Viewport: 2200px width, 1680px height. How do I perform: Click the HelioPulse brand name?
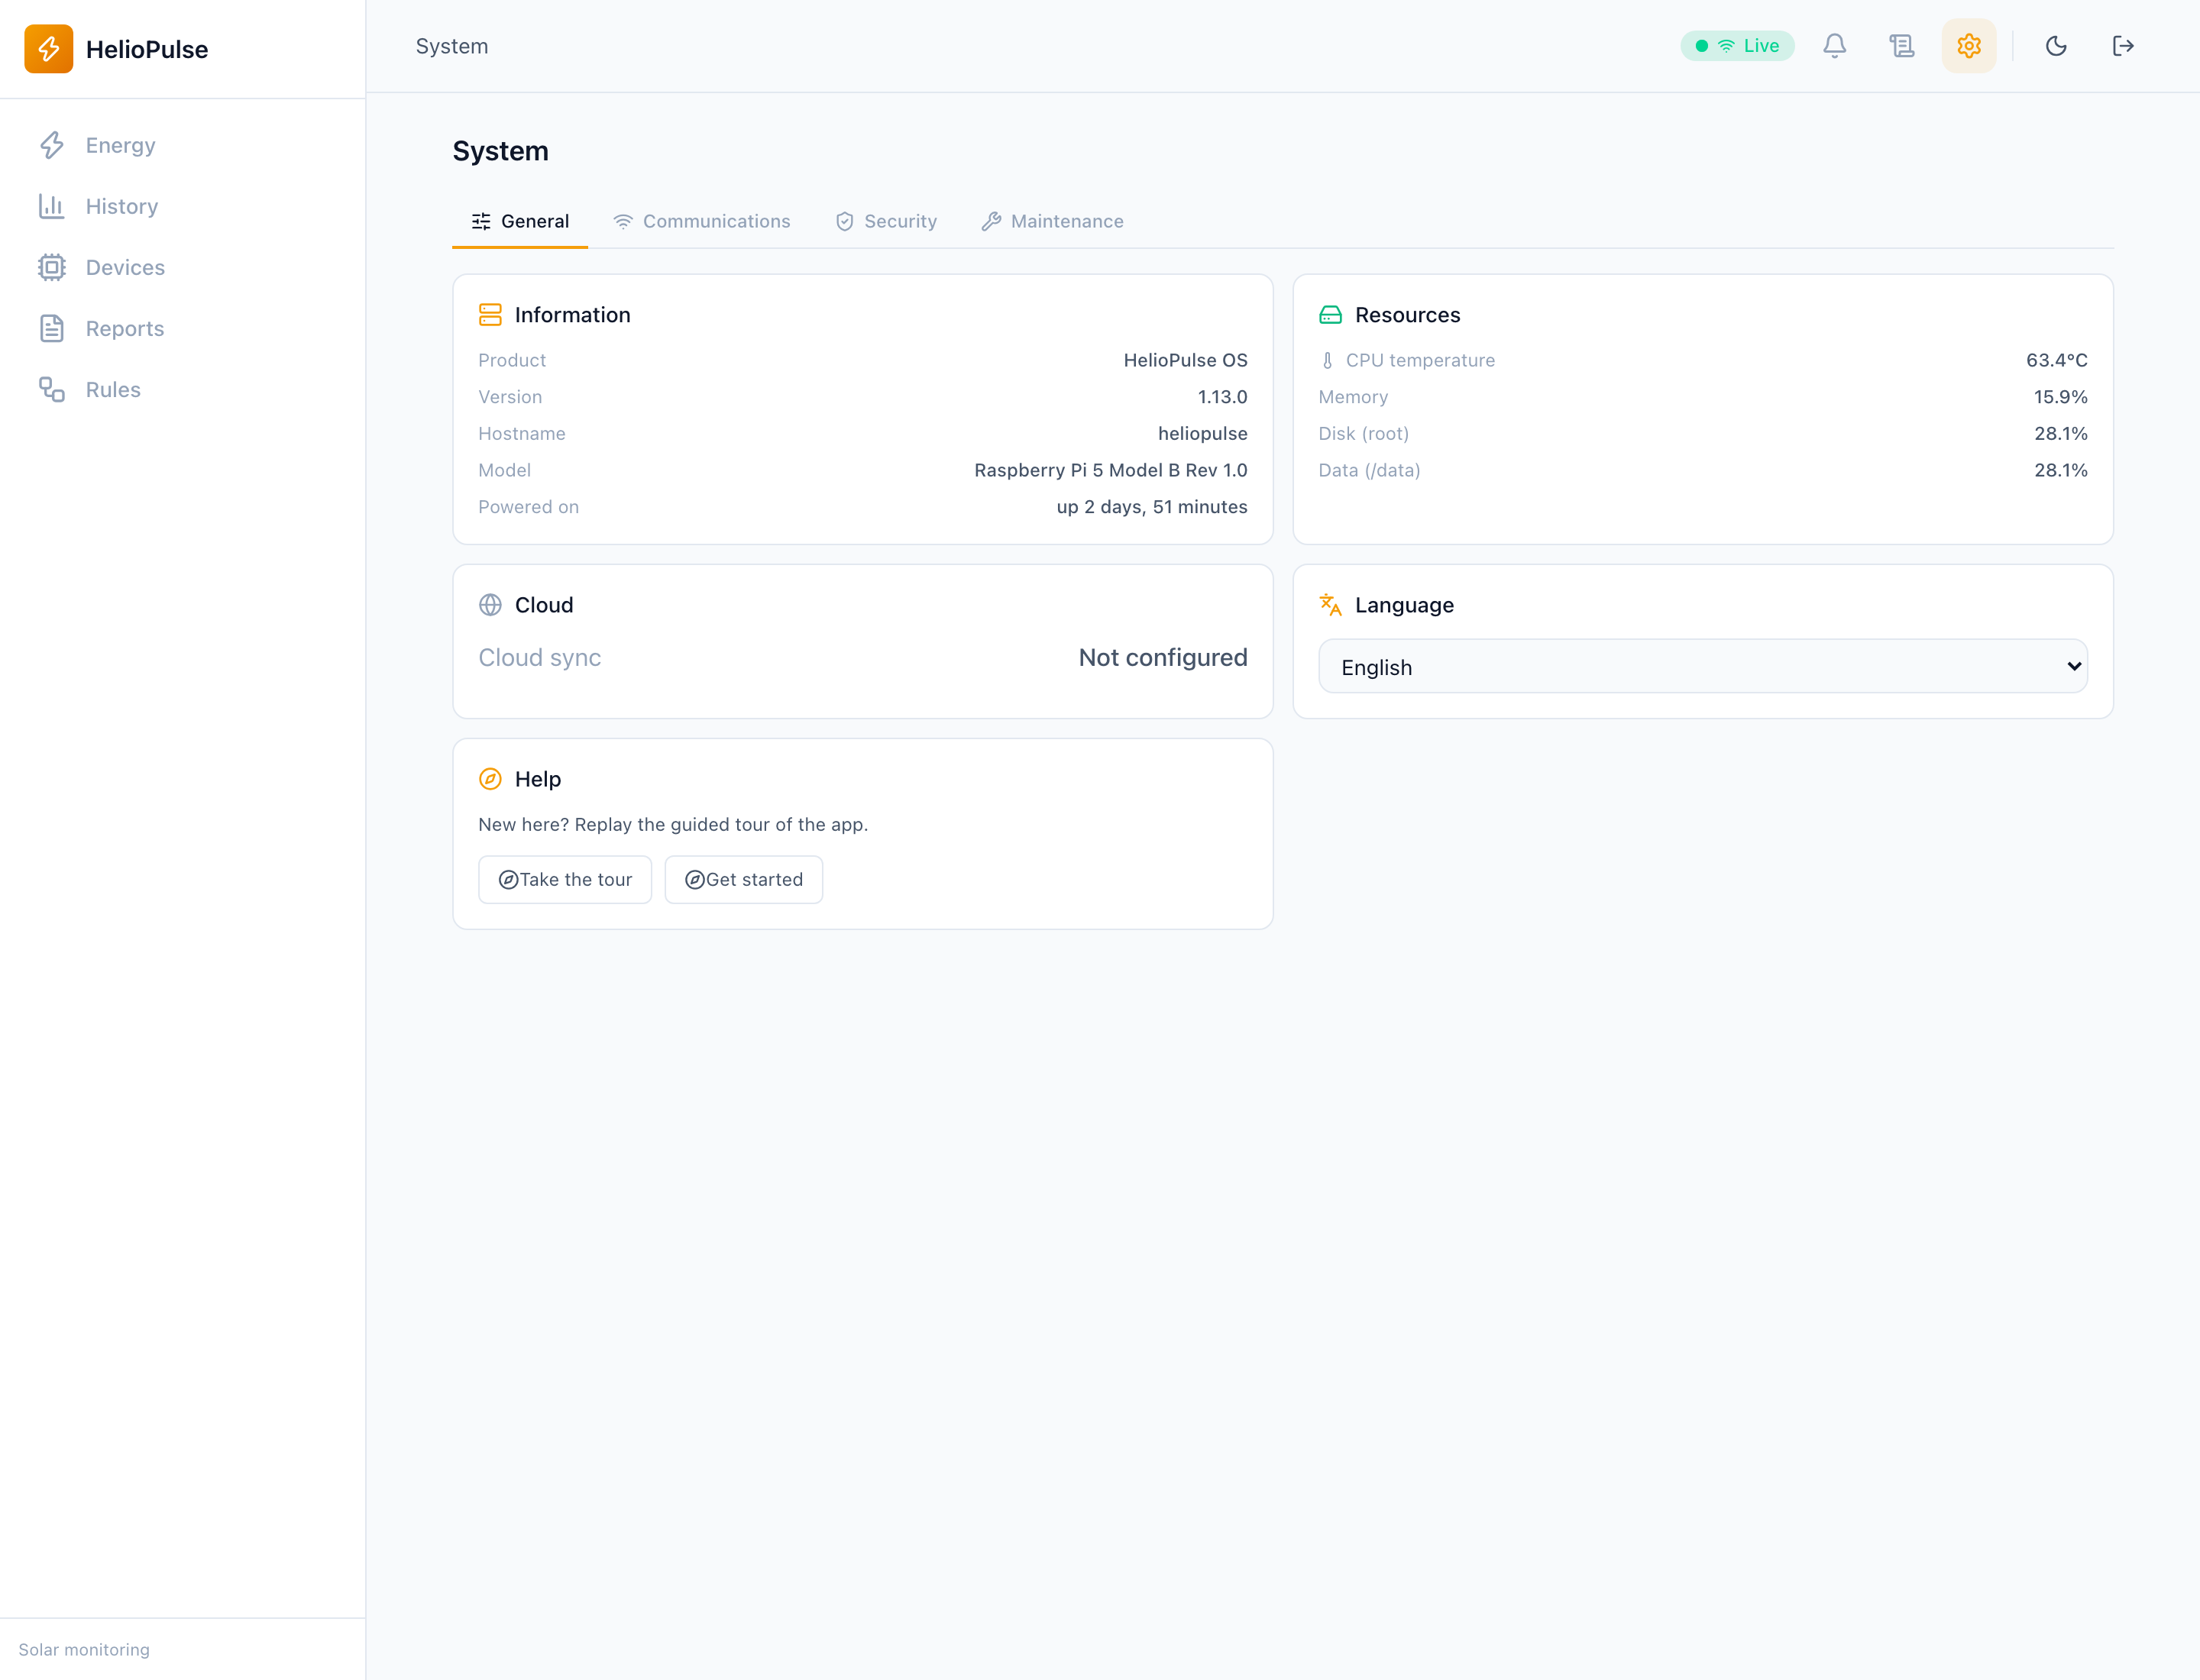[147, 49]
